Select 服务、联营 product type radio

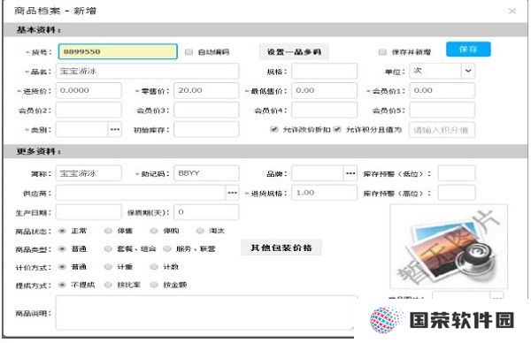167,249
